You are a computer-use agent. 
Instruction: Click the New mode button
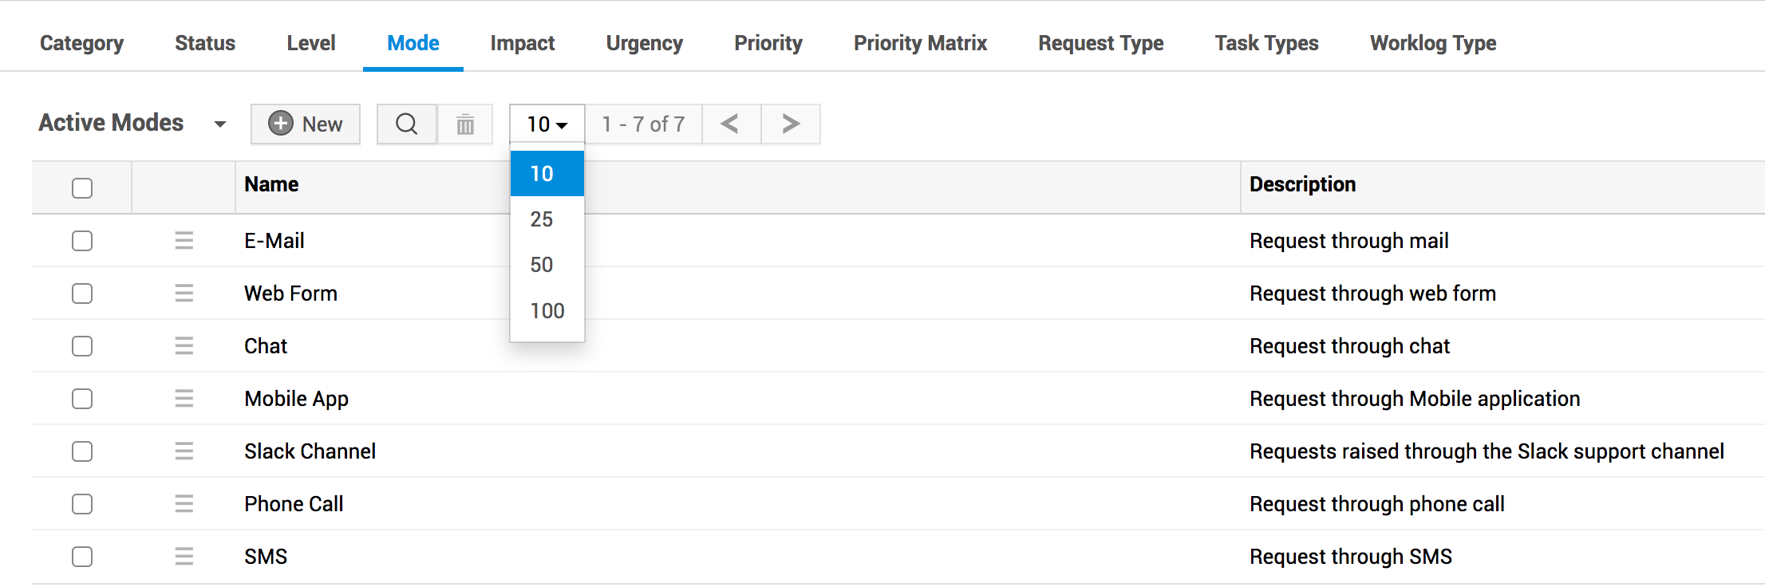[x=306, y=124]
